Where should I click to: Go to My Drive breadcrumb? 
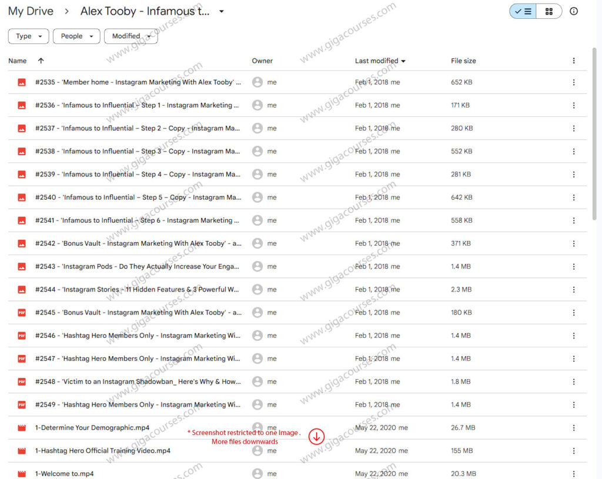pos(31,11)
